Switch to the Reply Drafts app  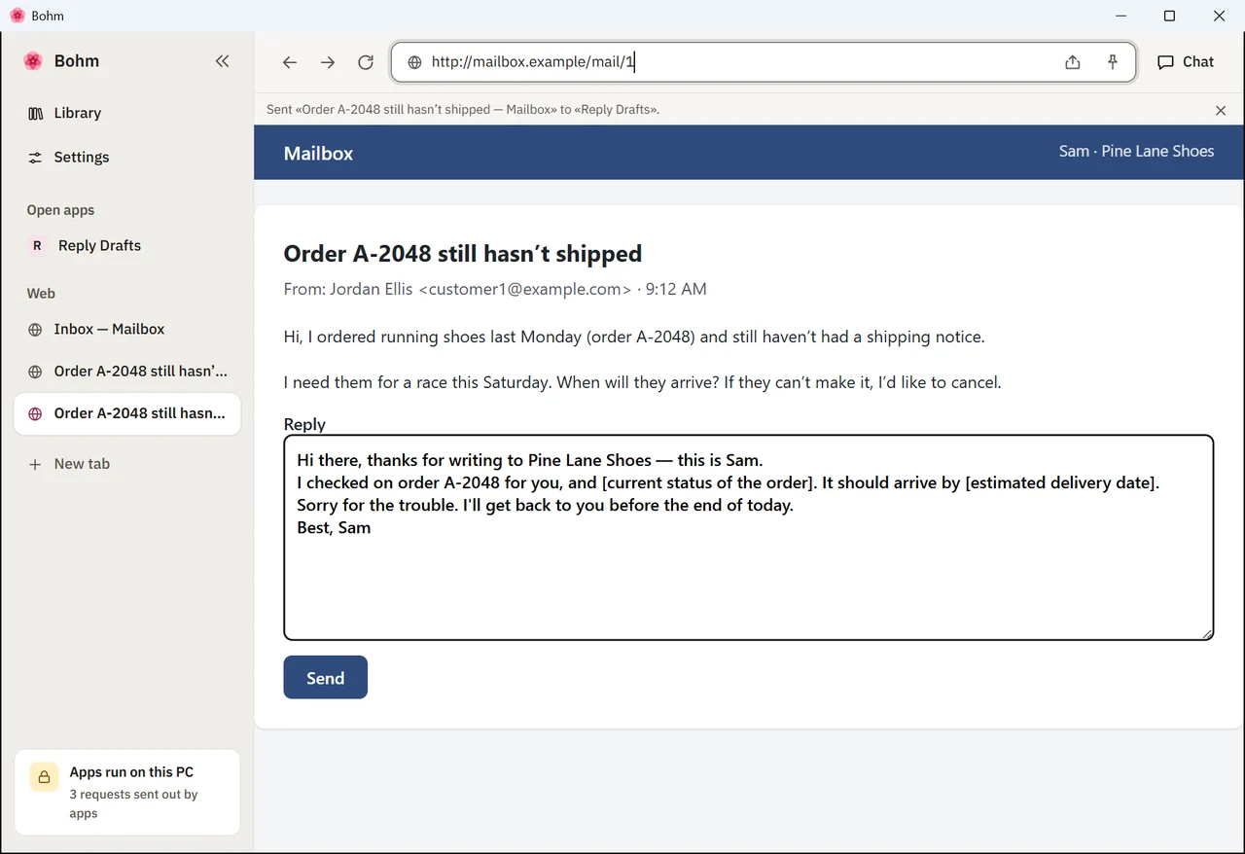[127, 245]
